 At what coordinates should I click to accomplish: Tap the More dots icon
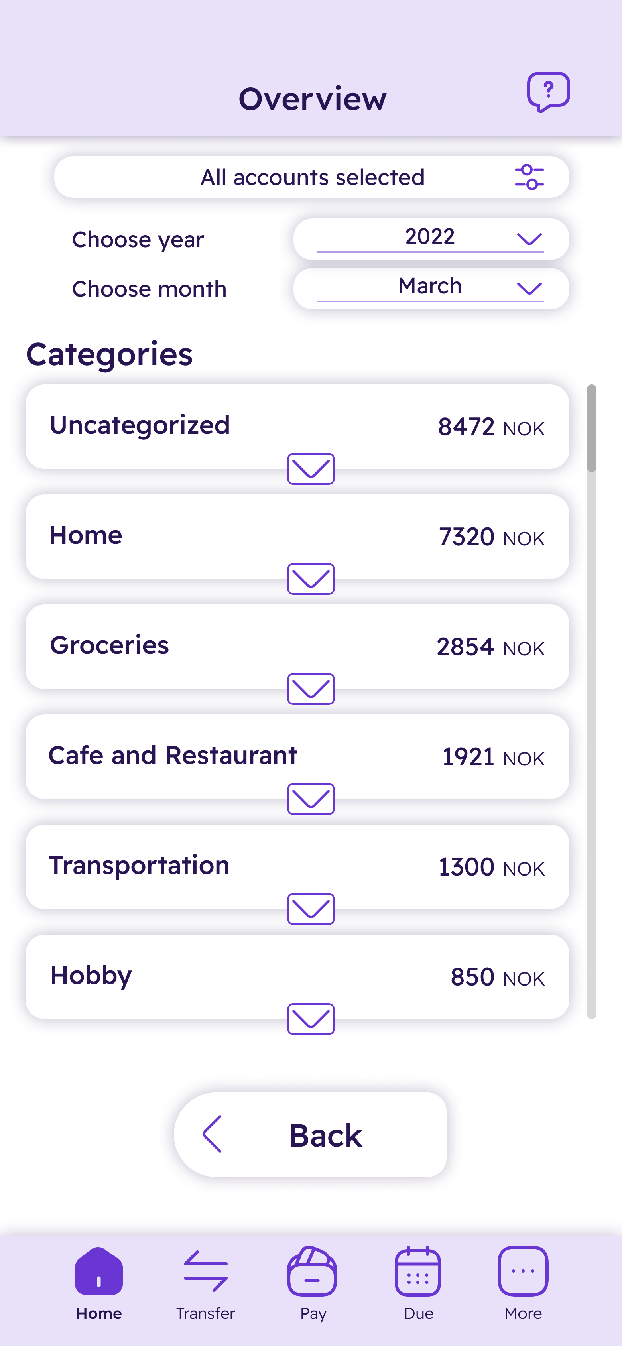pos(523,1271)
